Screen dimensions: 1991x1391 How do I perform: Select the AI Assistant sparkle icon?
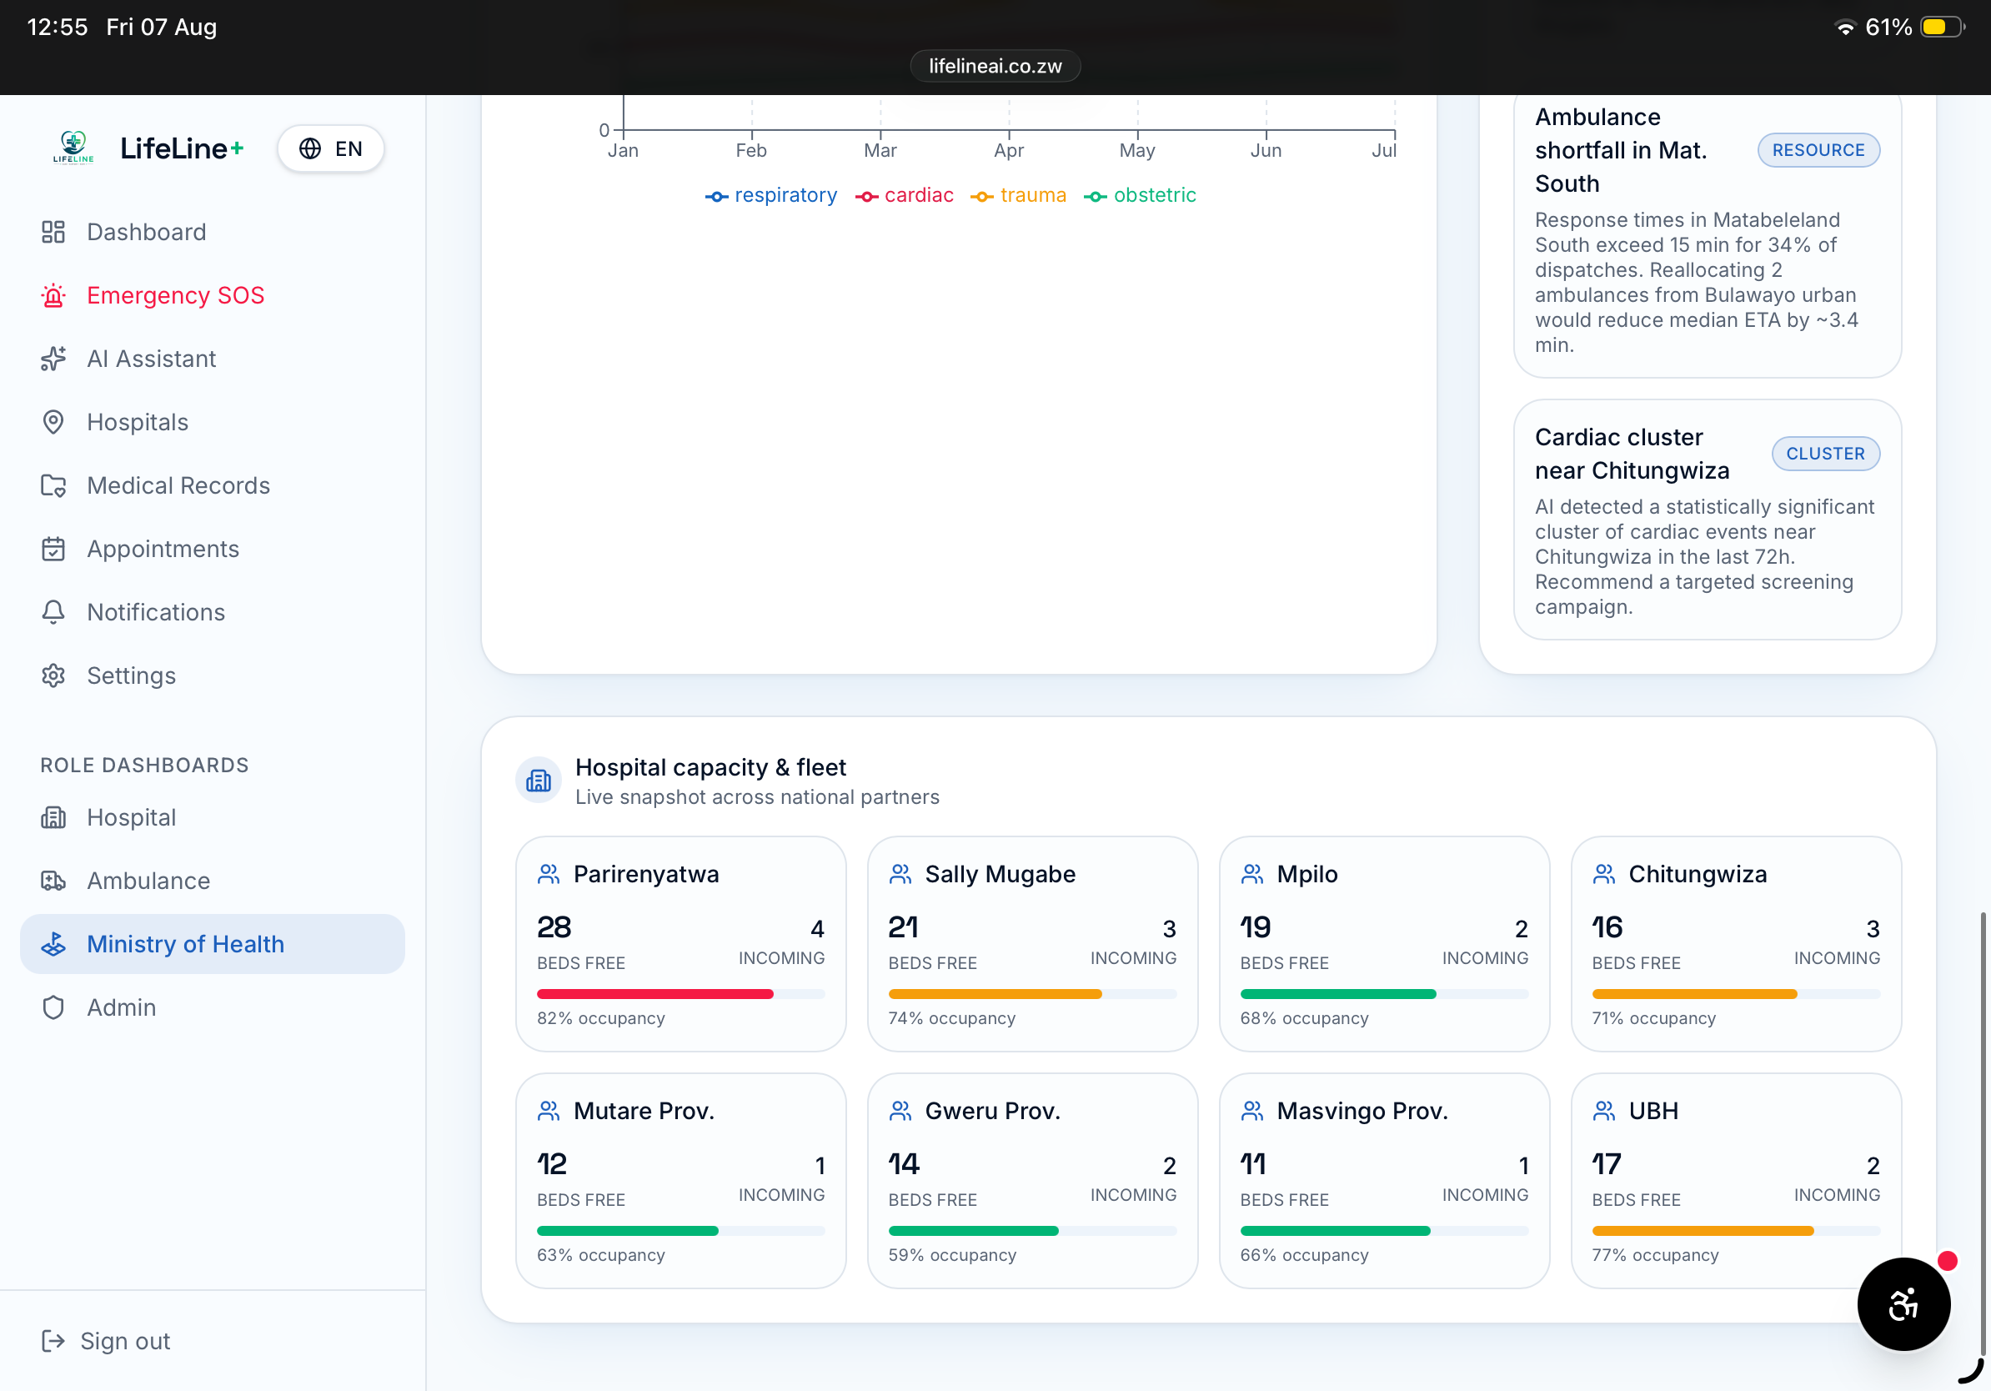point(53,358)
